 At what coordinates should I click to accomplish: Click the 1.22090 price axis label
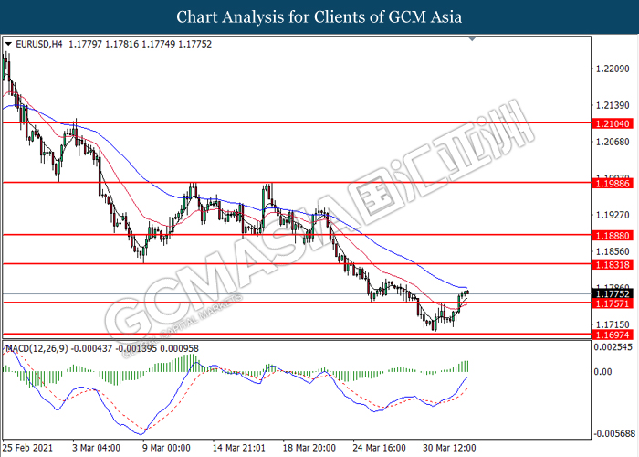pyautogui.click(x=610, y=69)
